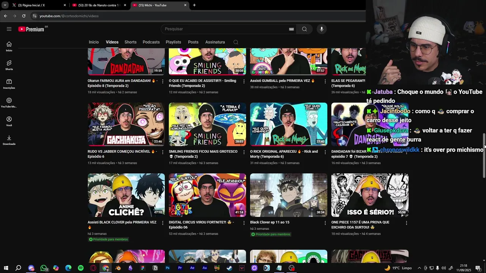Open a new Chrome tab
This screenshot has height=273, width=486.
[x=194, y=5]
